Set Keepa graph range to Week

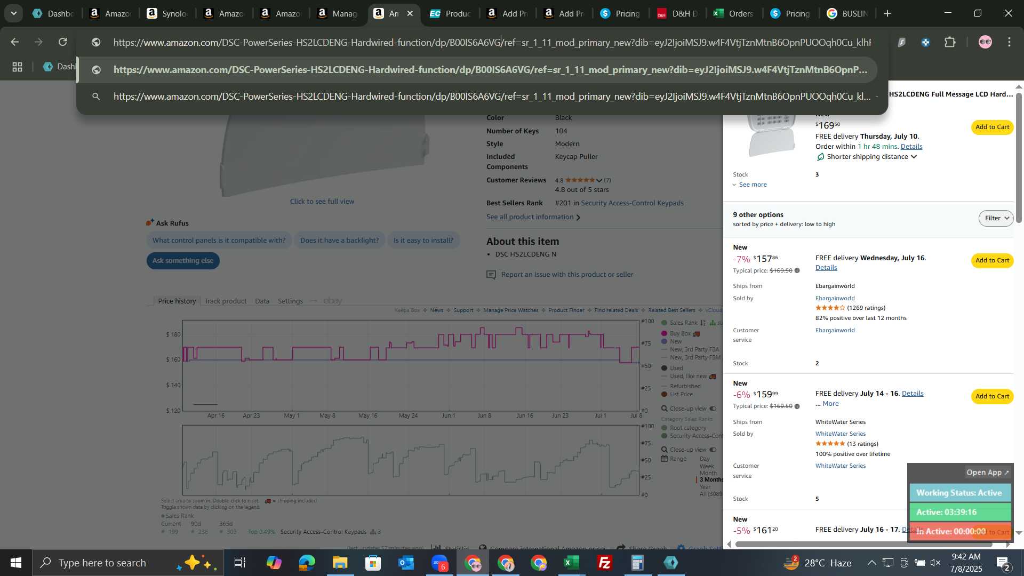coord(707,467)
